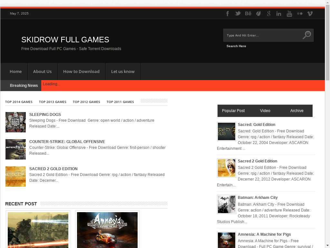Viewport: 330px width, 248px height.
Task: Click the 'Loading...' breaking news text
Action: click(51, 84)
